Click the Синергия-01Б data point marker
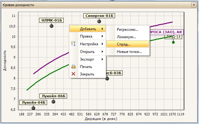Screen dimensions: 199x124 pos(99,22)
